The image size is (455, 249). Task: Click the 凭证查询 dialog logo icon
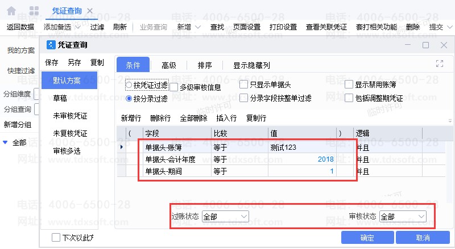click(x=51, y=45)
